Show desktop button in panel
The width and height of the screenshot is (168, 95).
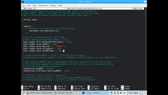141,93
